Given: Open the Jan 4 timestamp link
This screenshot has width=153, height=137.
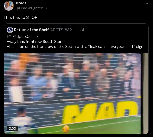Looking at the screenshot, I should point(79,30).
